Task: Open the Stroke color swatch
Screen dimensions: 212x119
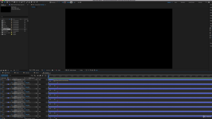Action: [x=71, y=2]
